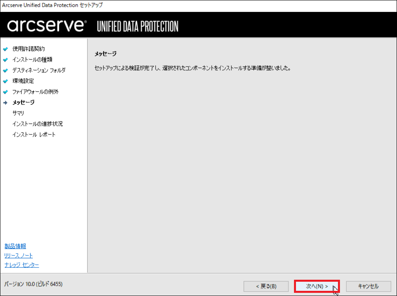Viewport: 397px width, 296px height.
Task: Select the インストールの進捗状況 step
Action: 38,124
